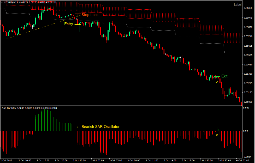Click the orange Stop Loss horizontal line marker
The height and width of the screenshot is (163, 255).
(x=78, y=13)
